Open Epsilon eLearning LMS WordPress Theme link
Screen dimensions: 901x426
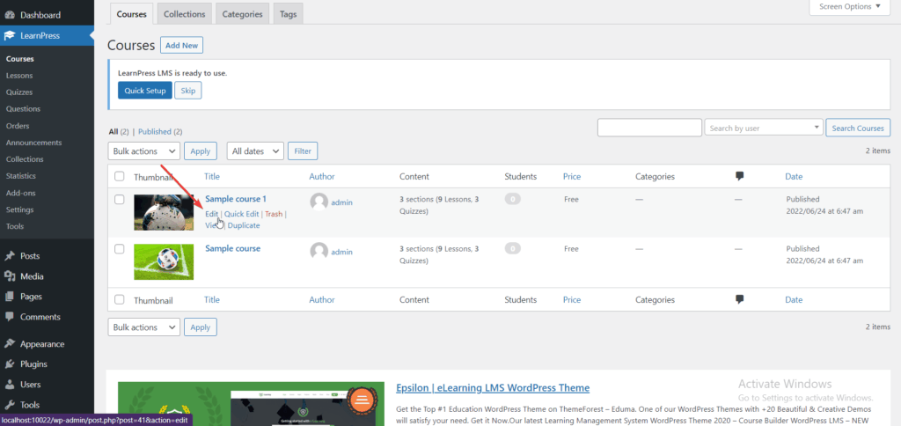[x=493, y=387]
